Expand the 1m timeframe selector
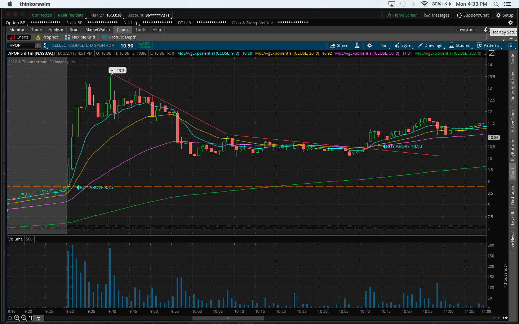519x324 pixels. click(x=383, y=45)
